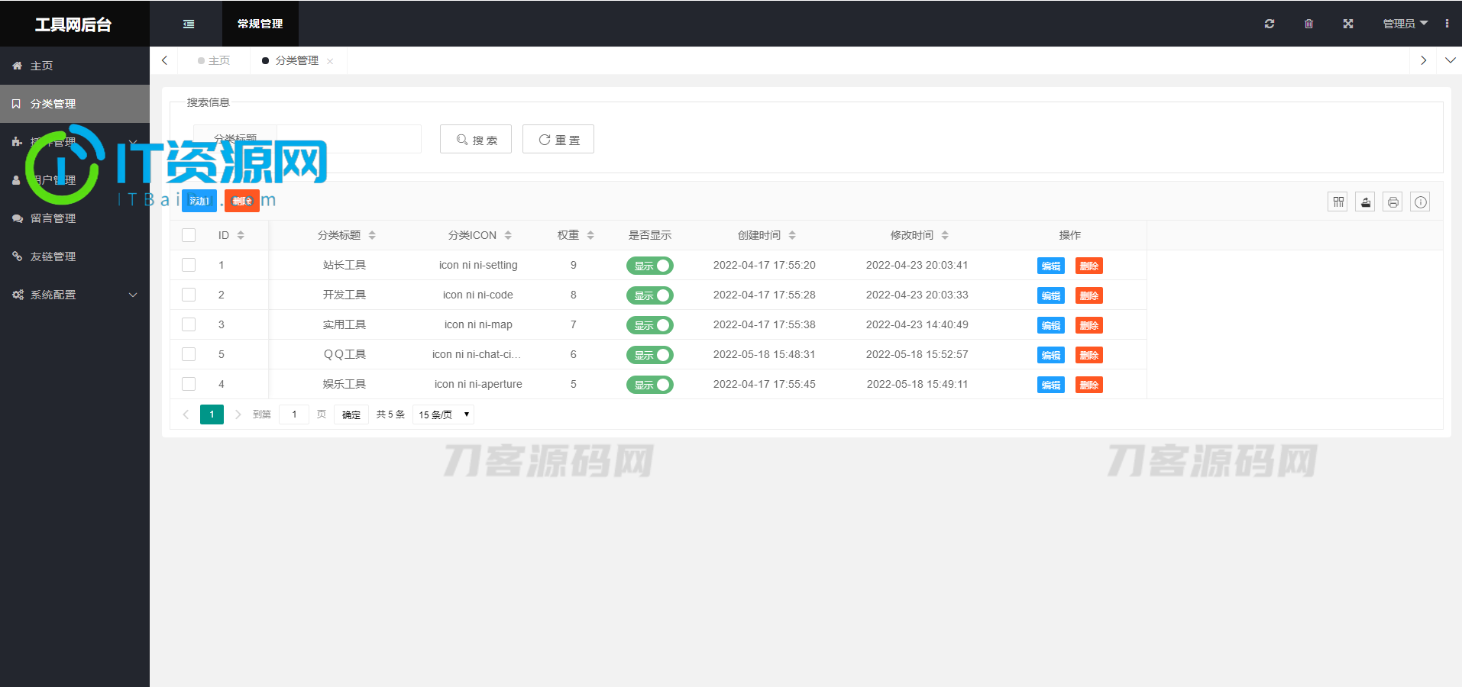Click 删除 for the 娱乐工具 row
The image size is (1462, 687).
tap(1089, 385)
